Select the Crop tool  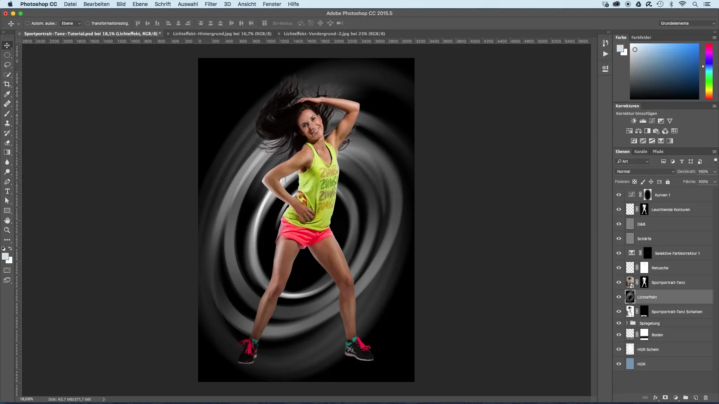7,84
